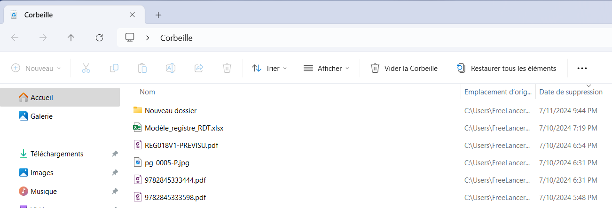Click the pin icon next to Téléchargements
The height and width of the screenshot is (208, 612).
(115, 154)
